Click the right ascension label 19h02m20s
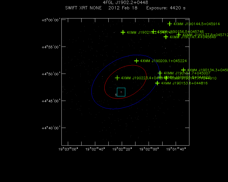The height and width of the screenshot is (182, 228). pos(122,149)
